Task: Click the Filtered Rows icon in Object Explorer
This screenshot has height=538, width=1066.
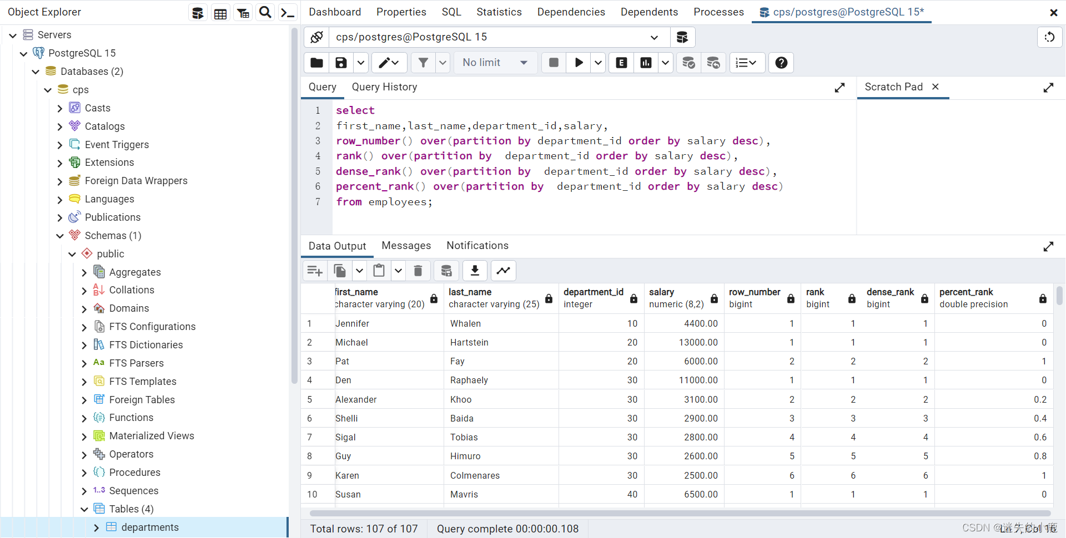Action: pyautogui.click(x=243, y=13)
